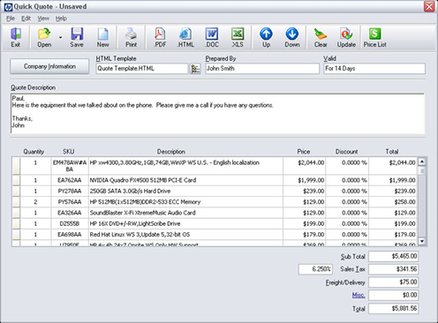Click the HP xw4300 workstation description cell
Image resolution: width=438 pixels, height=323 pixels.
tap(185, 166)
